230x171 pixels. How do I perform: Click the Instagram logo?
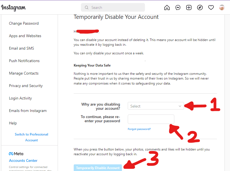tap(14, 8)
